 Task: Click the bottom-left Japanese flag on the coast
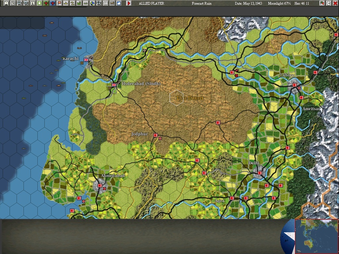coord(72,211)
